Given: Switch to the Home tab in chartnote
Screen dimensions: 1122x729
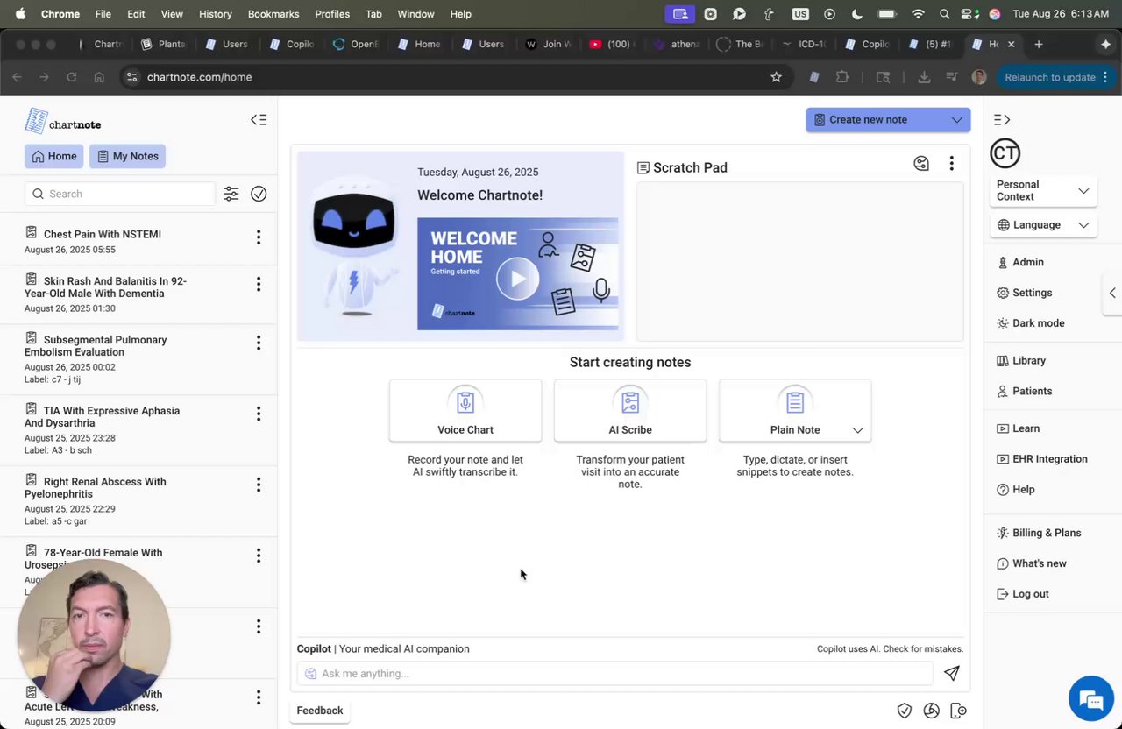Looking at the screenshot, I should (54, 157).
